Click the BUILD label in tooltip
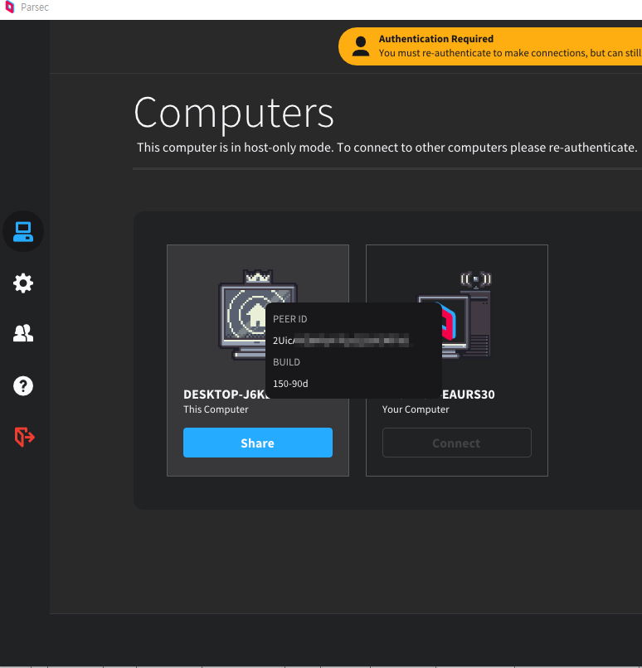Screen dimensions: 642x668 coord(286,362)
